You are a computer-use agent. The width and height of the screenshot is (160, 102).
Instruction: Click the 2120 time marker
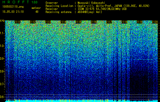[x=155, y=22]
